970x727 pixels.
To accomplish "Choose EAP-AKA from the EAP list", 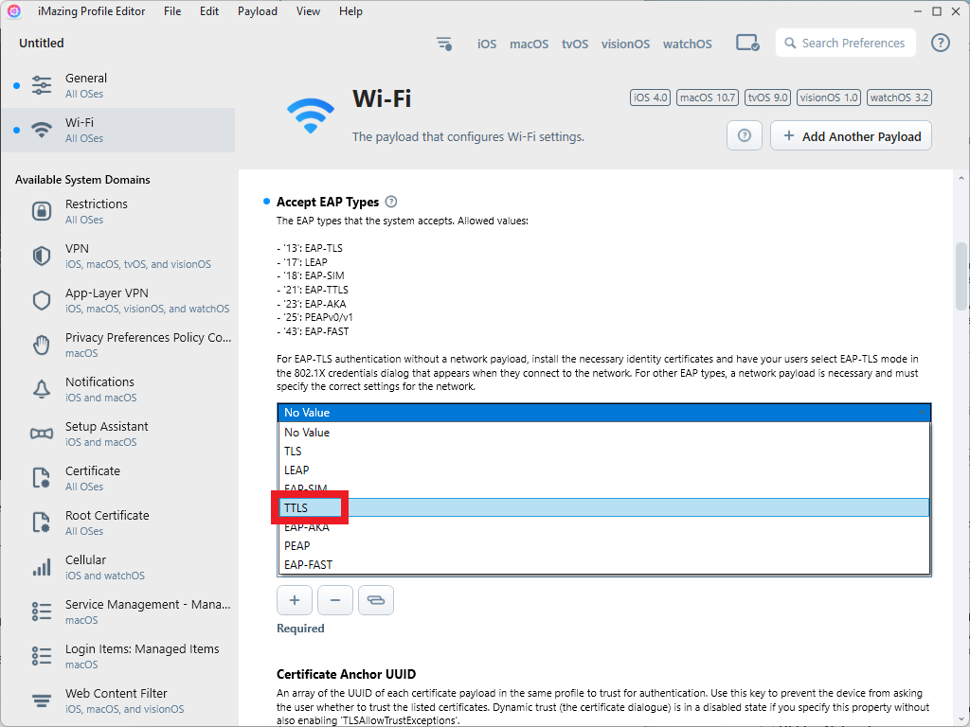I will 603,526.
